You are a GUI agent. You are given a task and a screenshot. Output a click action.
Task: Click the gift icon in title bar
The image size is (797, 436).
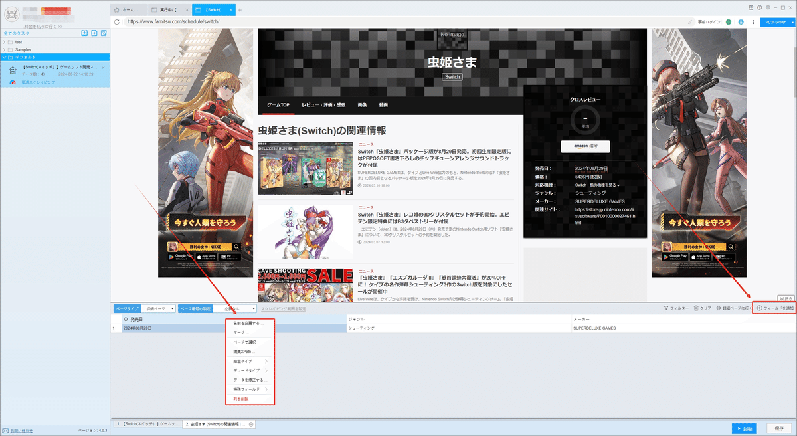coord(750,7)
